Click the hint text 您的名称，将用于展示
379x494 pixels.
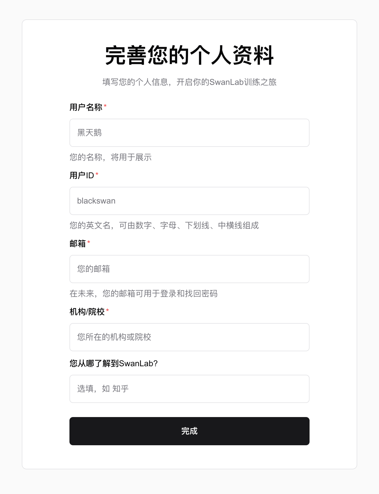tap(111, 157)
